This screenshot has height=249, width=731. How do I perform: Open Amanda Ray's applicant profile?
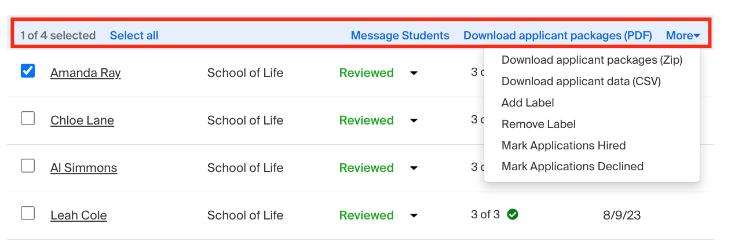click(86, 73)
